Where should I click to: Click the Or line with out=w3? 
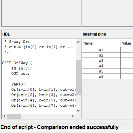44,100
